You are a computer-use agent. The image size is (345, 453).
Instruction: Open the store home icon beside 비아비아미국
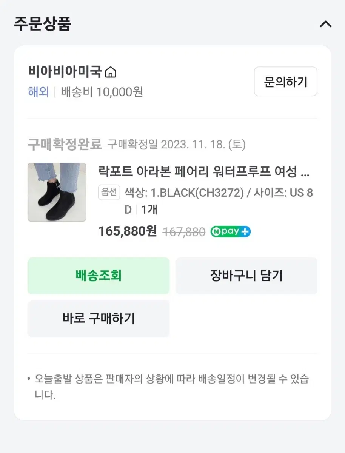tap(110, 72)
